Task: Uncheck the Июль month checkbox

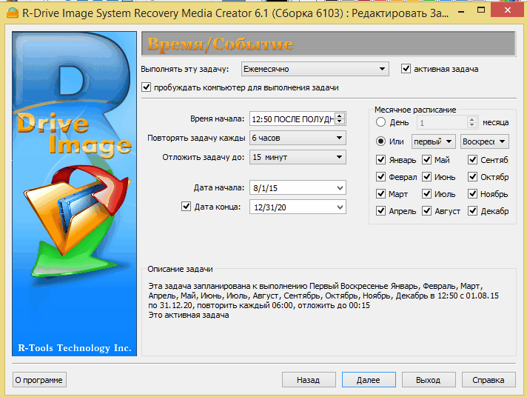Action: (427, 194)
